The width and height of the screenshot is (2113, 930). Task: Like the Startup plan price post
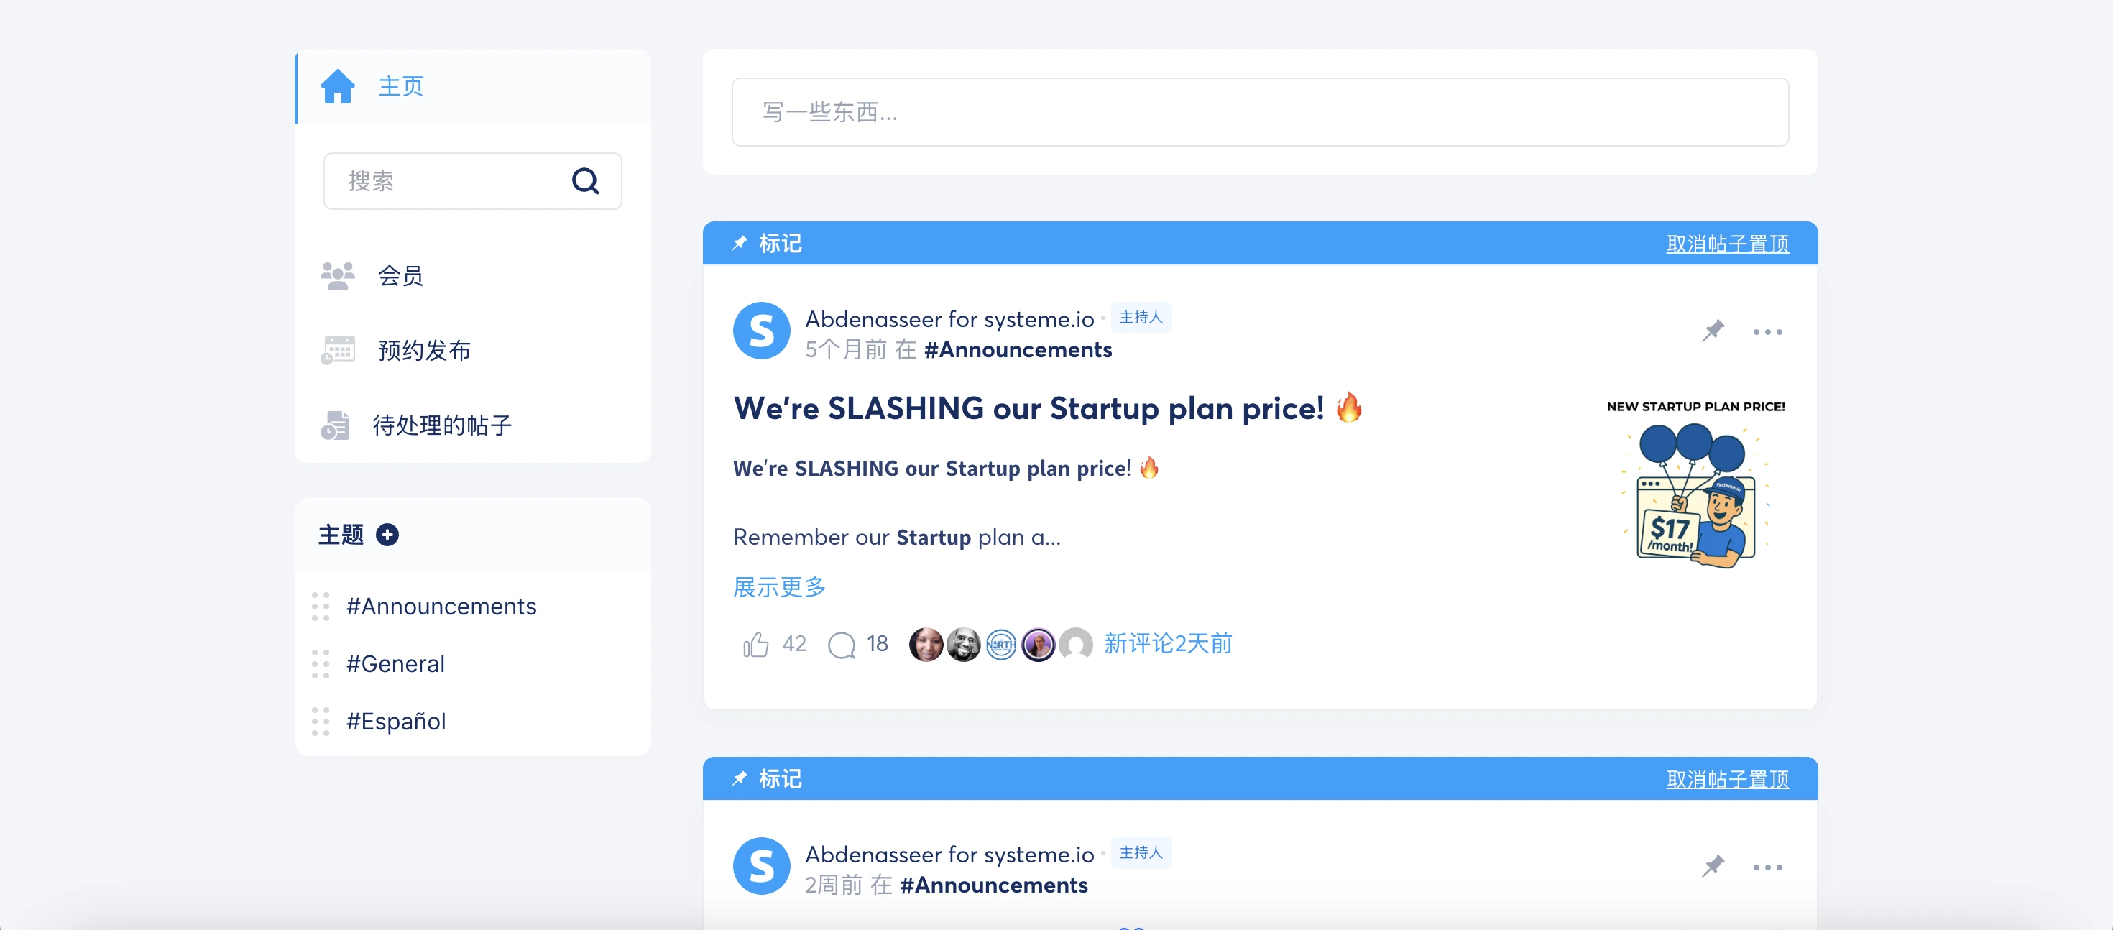[x=755, y=645]
